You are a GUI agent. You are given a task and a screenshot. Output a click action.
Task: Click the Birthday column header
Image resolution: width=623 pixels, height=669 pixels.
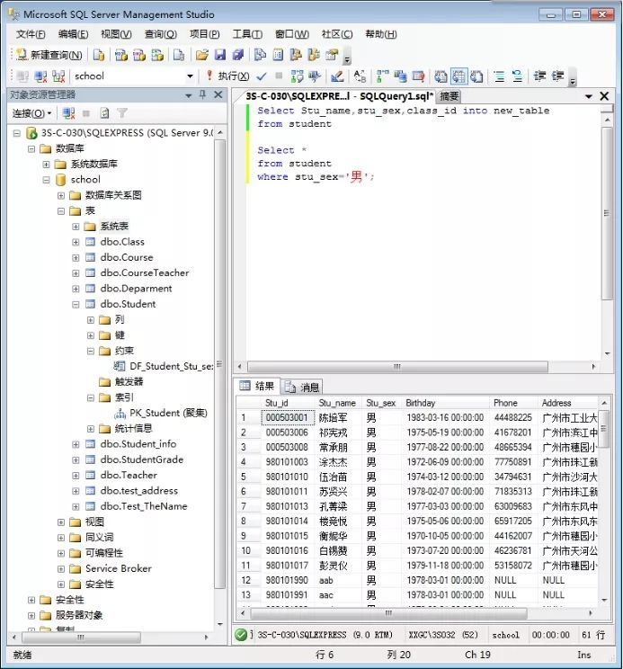(445, 403)
